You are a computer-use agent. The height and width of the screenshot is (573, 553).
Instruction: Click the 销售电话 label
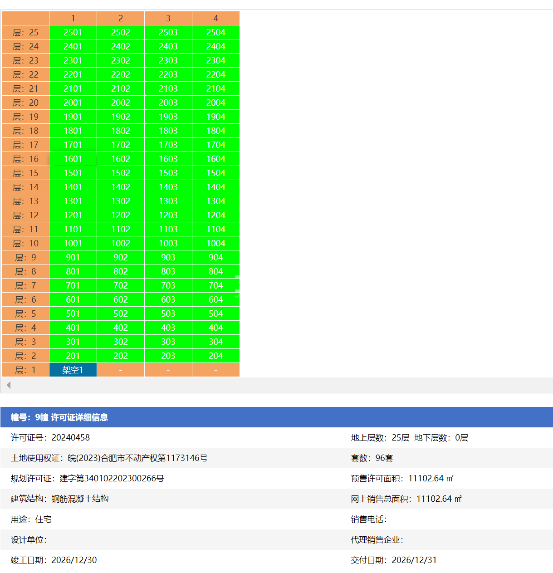point(369,519)
